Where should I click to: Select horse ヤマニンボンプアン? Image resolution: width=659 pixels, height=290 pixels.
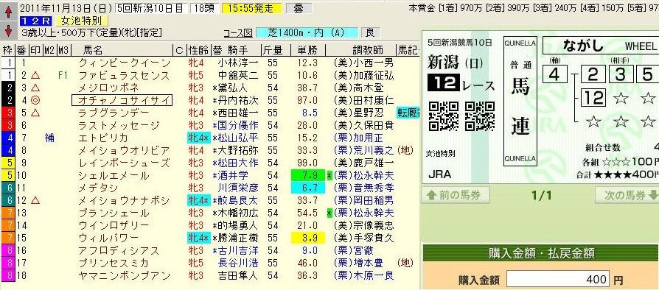pyautogui.click(x=124, y=275)
